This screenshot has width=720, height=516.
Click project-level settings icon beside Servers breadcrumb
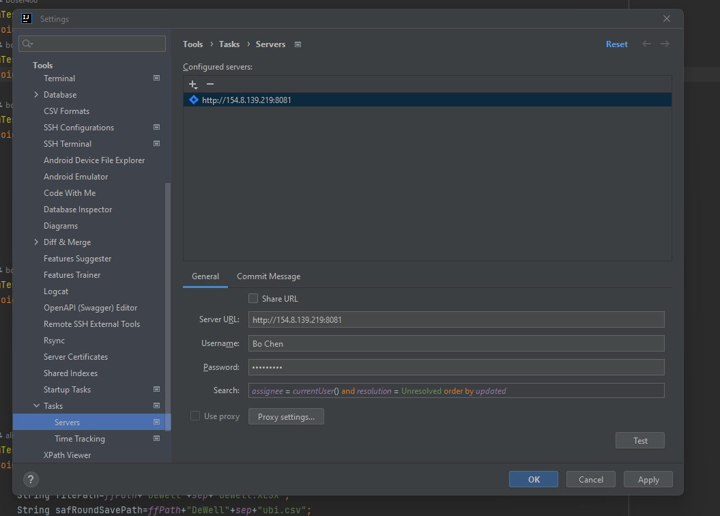pos(298,44)
